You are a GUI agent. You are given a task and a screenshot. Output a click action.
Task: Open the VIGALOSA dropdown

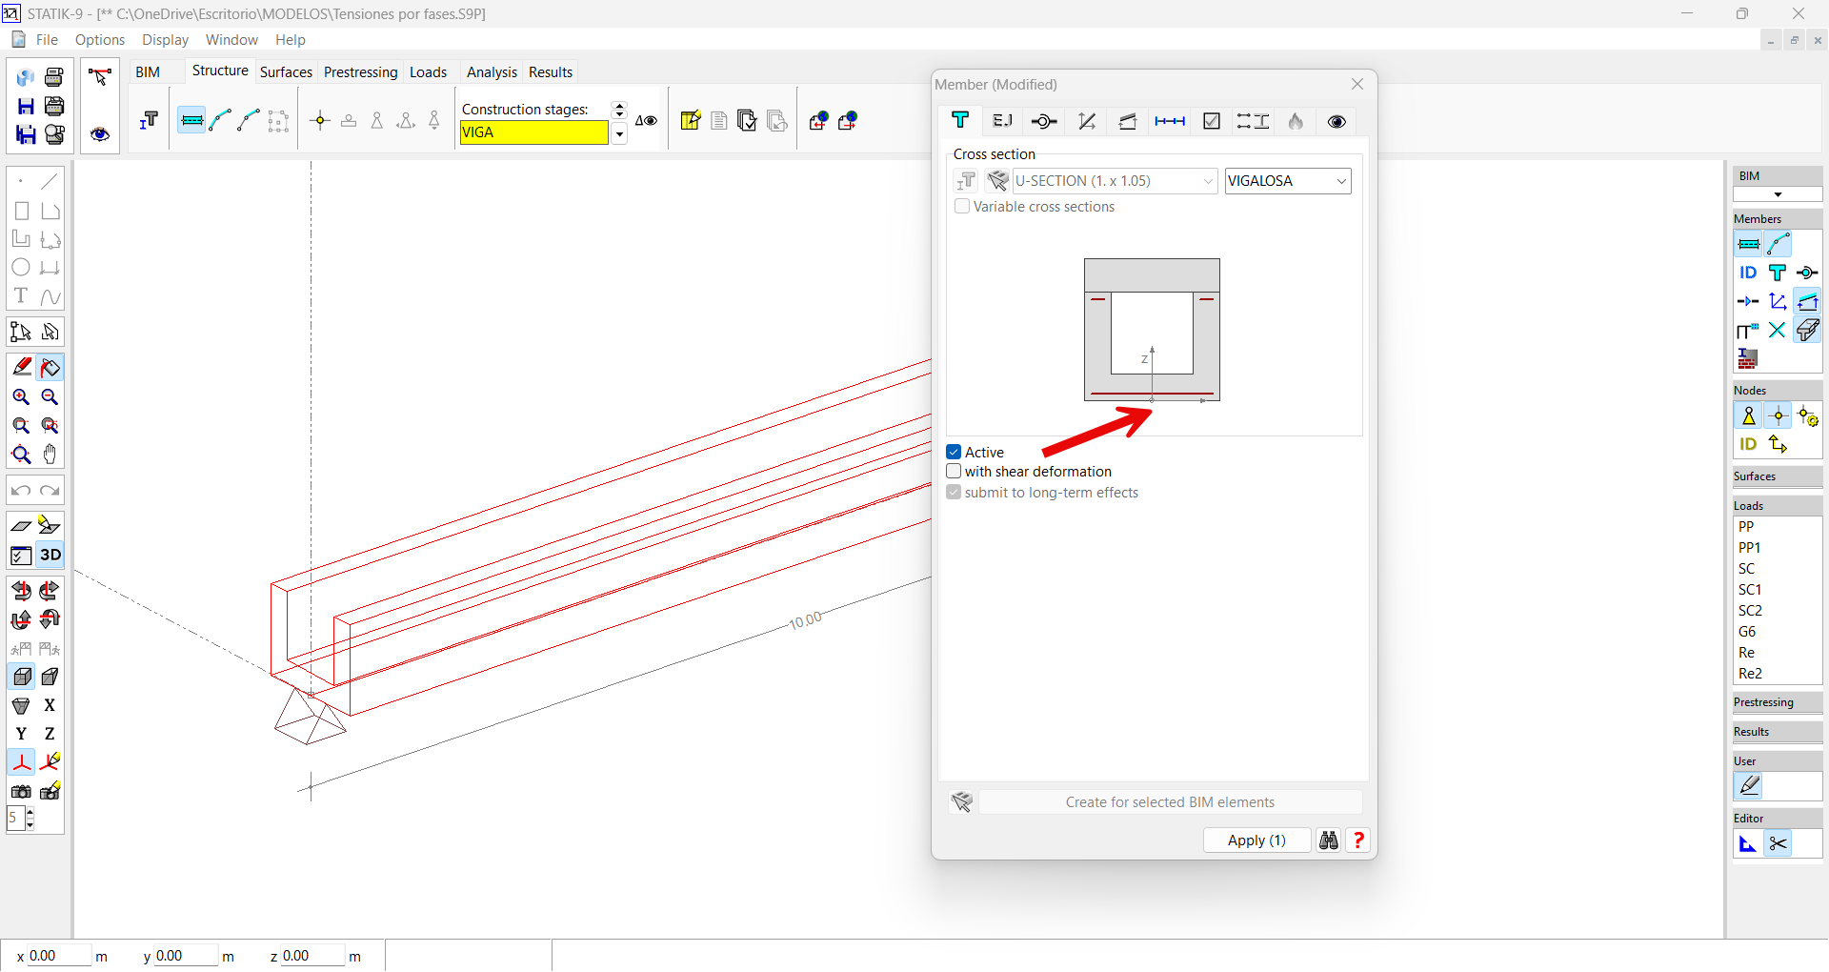coord(1341,181)
